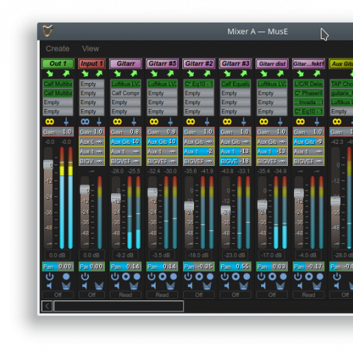Click the pre-fader icon on Gitarr dist strip
The image size is (353, 353).
point(280,121)
